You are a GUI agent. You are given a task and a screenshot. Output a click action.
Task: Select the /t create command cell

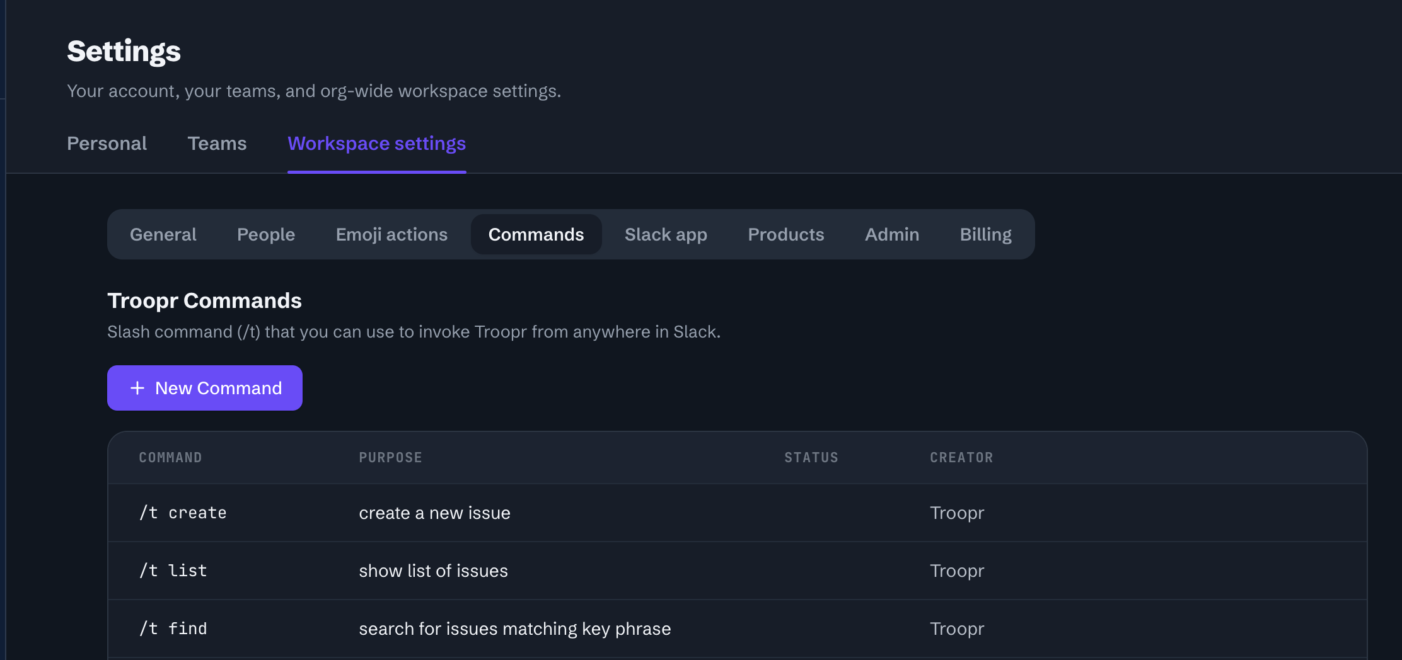[183, 513]
